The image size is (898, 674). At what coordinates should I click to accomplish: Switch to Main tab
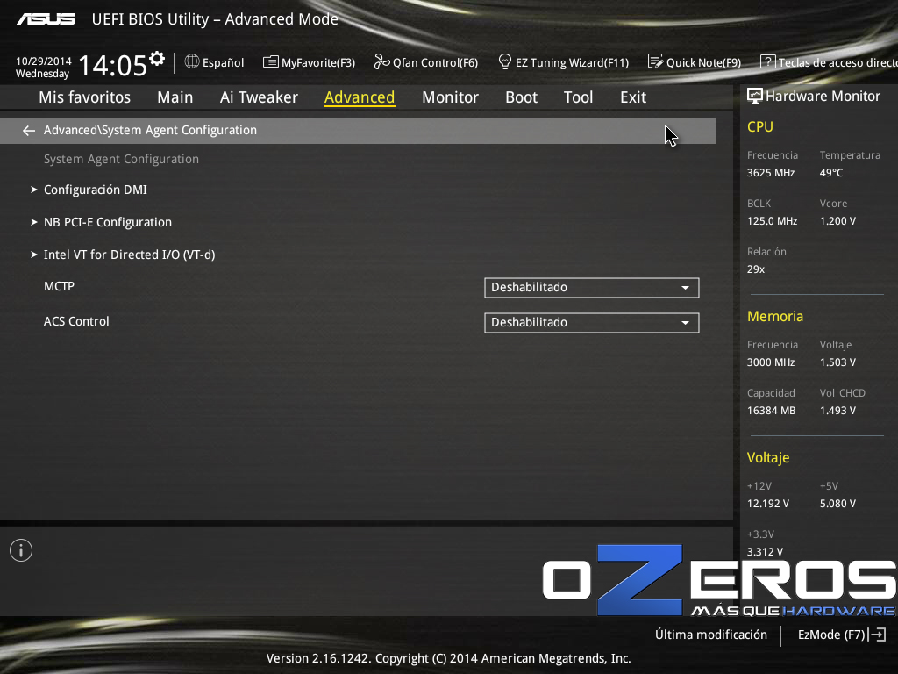pyautogui.click(x=175, y=97)
